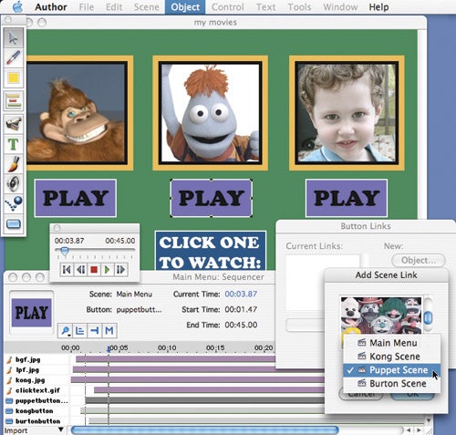This screenshot has width=456, height=435.
Task: Click the Current Links list box
Action: click(x=323, y=283)
